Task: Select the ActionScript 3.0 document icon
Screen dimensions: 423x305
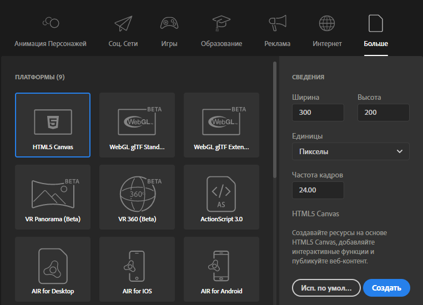Action: (x=221, y=194)
